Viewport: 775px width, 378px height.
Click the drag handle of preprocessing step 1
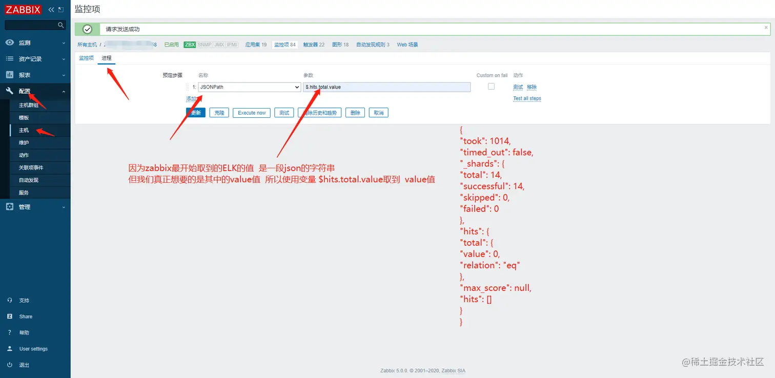188,87
